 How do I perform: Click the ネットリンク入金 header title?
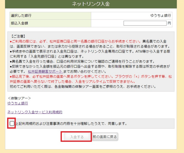(x=91, y=4)
